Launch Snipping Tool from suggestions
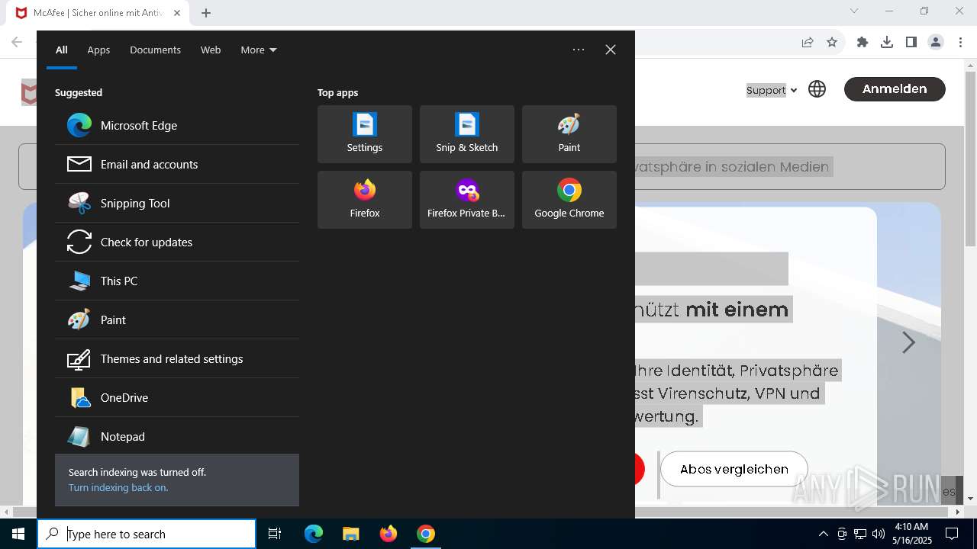Screen dimensions: 977x549 pyautogui.click(x=177, y=203)
